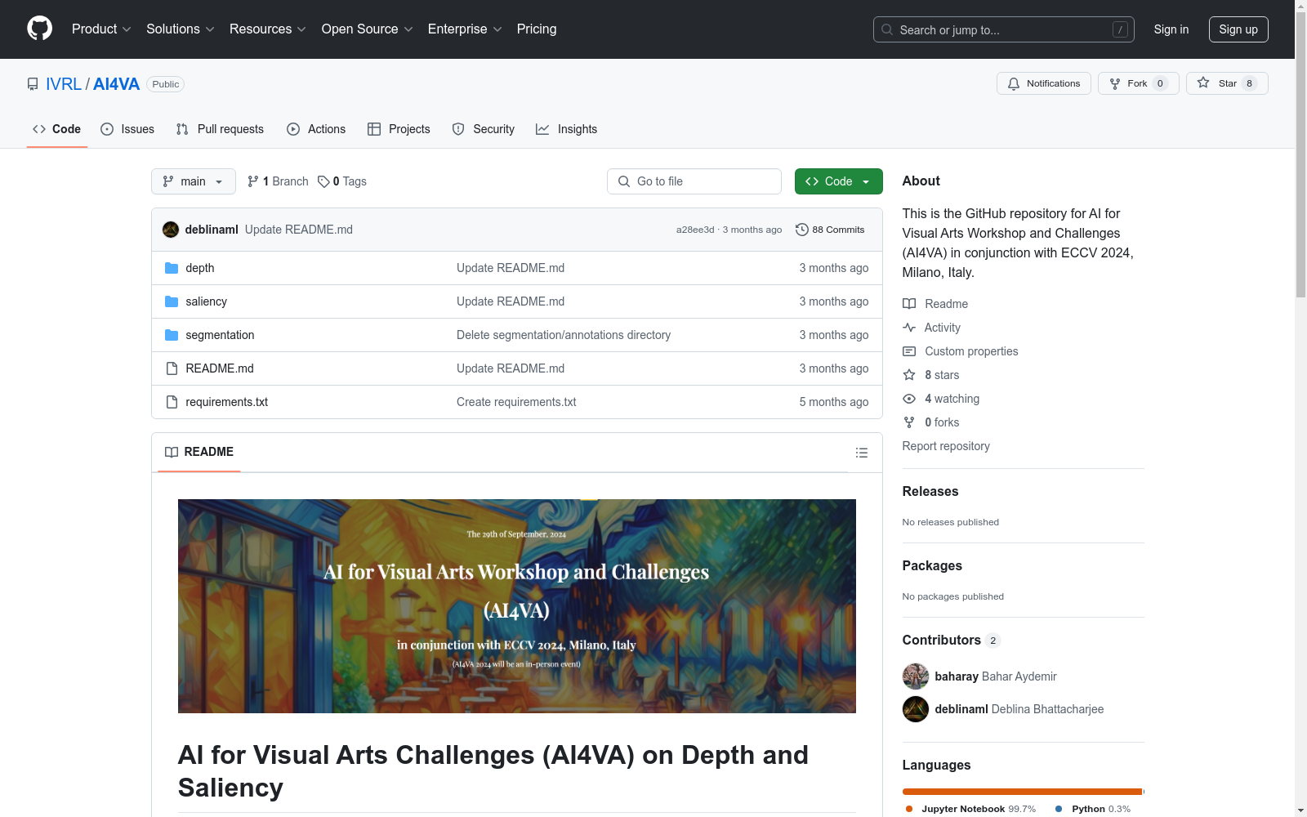Viewport: 1307px width, 817px height.
Task: Click the Sign up button
Action: (1238, 29)
